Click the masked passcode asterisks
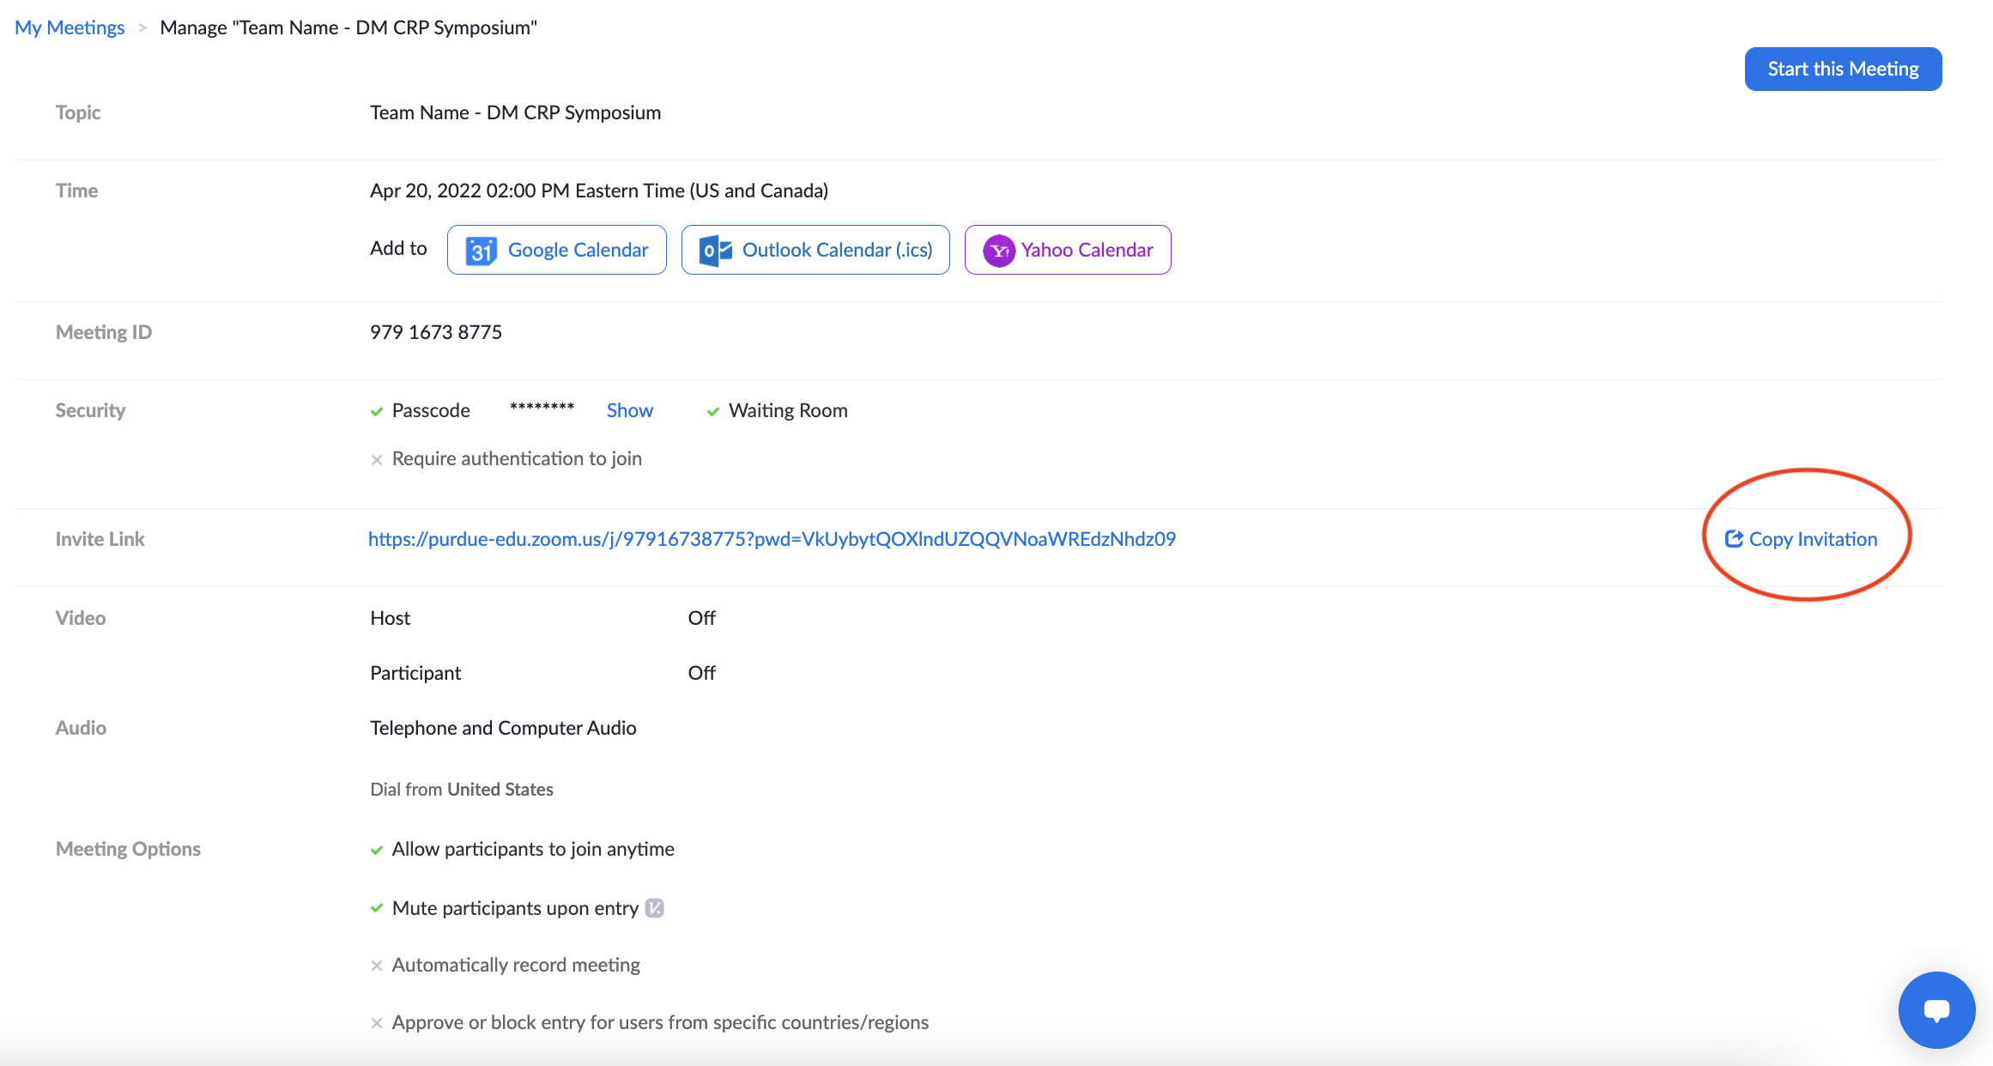This screenshot has width=1993, height=1066. pos(542,408)
